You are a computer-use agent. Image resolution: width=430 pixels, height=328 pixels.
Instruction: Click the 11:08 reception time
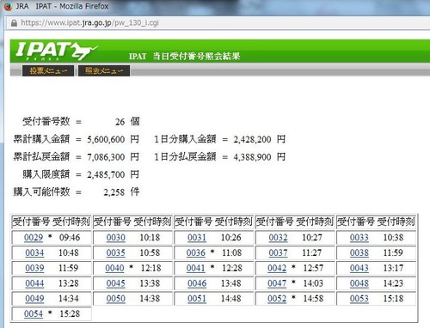231,252
